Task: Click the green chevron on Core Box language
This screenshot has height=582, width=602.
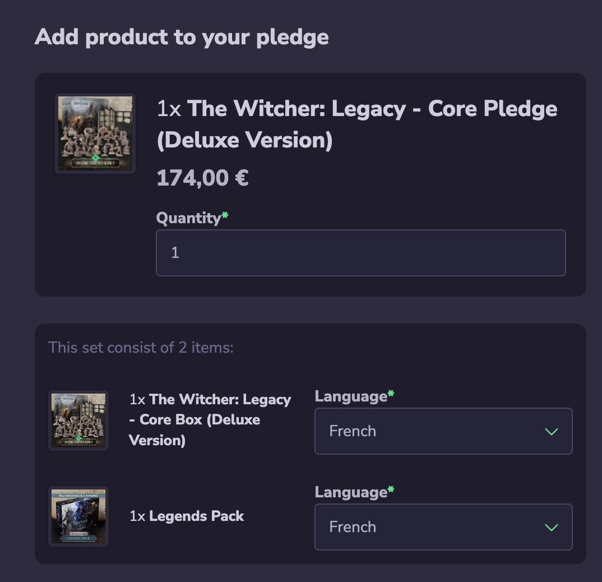Action: (552, 432)
